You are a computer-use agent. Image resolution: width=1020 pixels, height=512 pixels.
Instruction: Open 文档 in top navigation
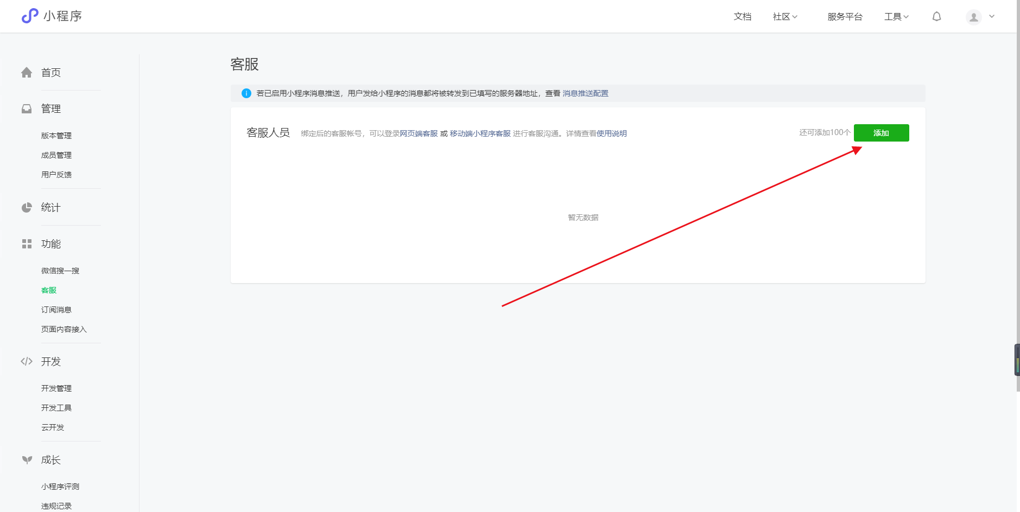click(x=742, y=17)
